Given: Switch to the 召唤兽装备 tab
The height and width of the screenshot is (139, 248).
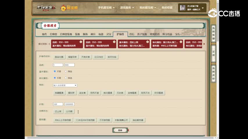Looking at the screenshot, I should [x=66, y=34].
